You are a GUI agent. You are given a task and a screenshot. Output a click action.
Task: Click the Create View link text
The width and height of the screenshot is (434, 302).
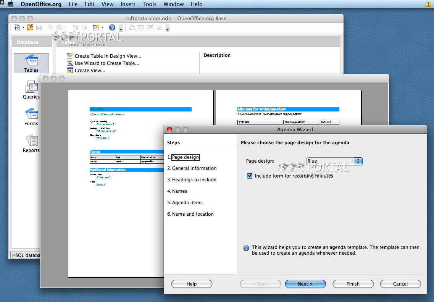tap(90, 70)
